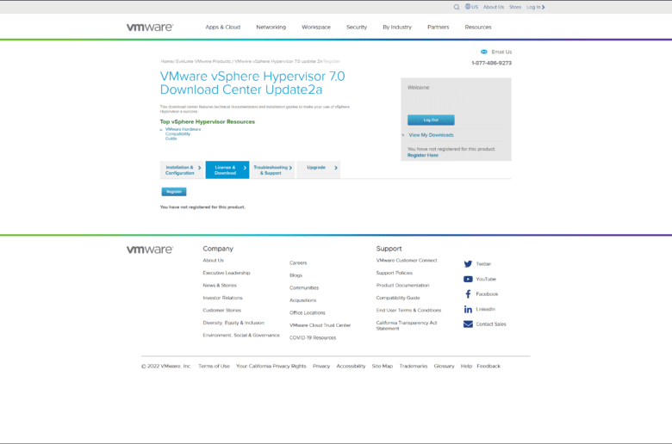Switch to the Upgrade tab
Screen dimensions: 672x444
point(318,170)
